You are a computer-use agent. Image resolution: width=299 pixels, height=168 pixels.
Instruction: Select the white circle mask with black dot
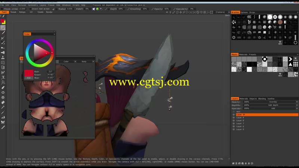265,59
